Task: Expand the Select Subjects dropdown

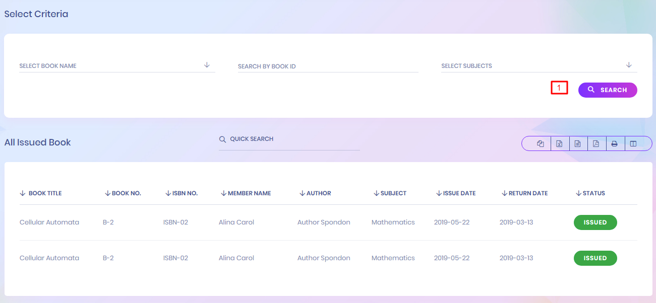Action: click(539, 66)
